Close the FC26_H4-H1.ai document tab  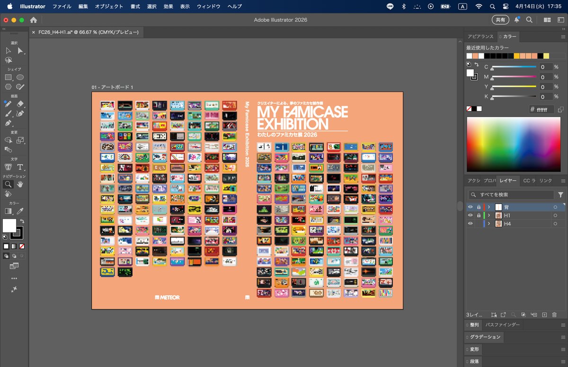pos(33,33)
